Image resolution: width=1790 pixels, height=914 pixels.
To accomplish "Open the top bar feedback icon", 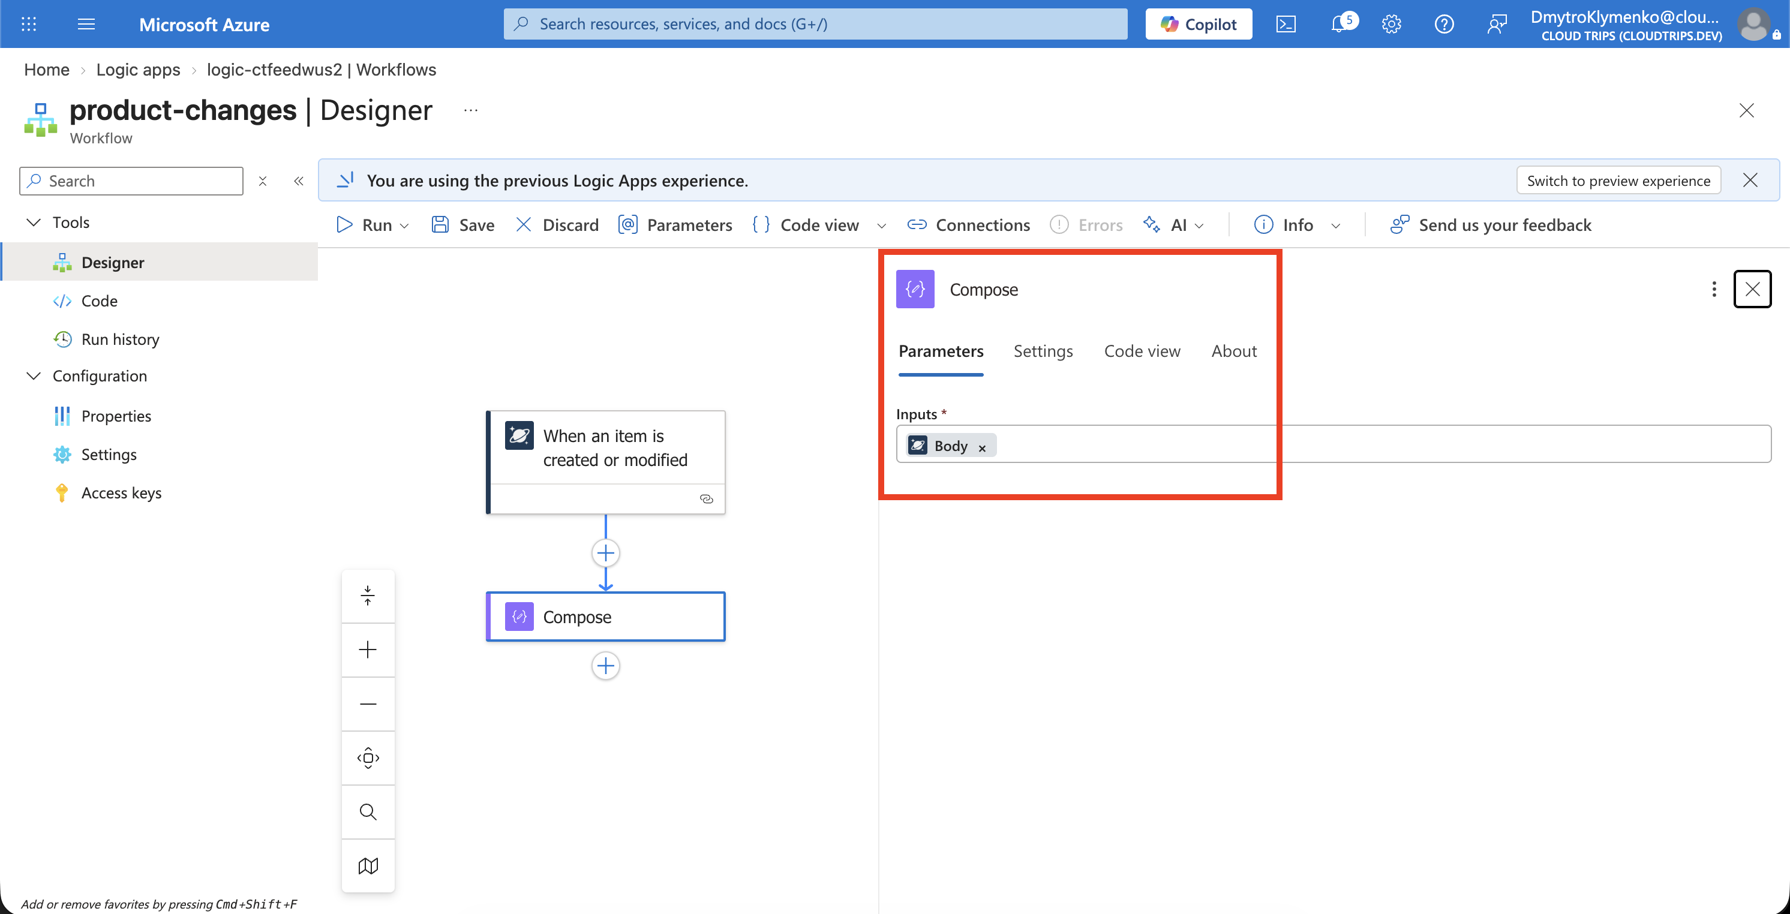I will pos(1497,25).
